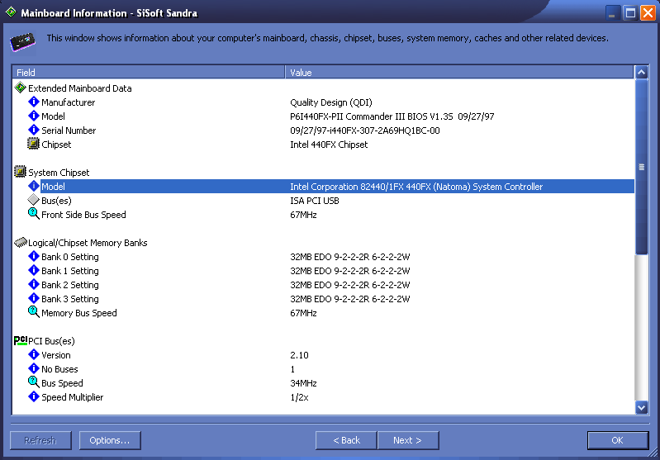Click the PCI Bus(es) section icon

click(x=21, y=340)
